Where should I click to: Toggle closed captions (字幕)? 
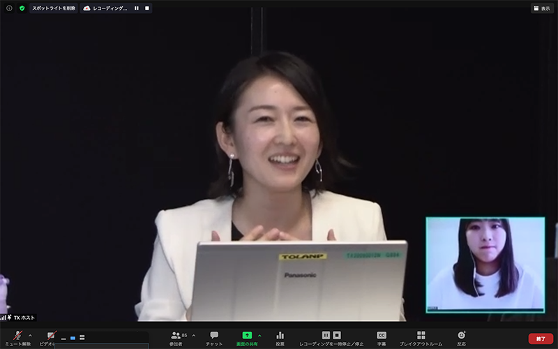coord(382,339)
